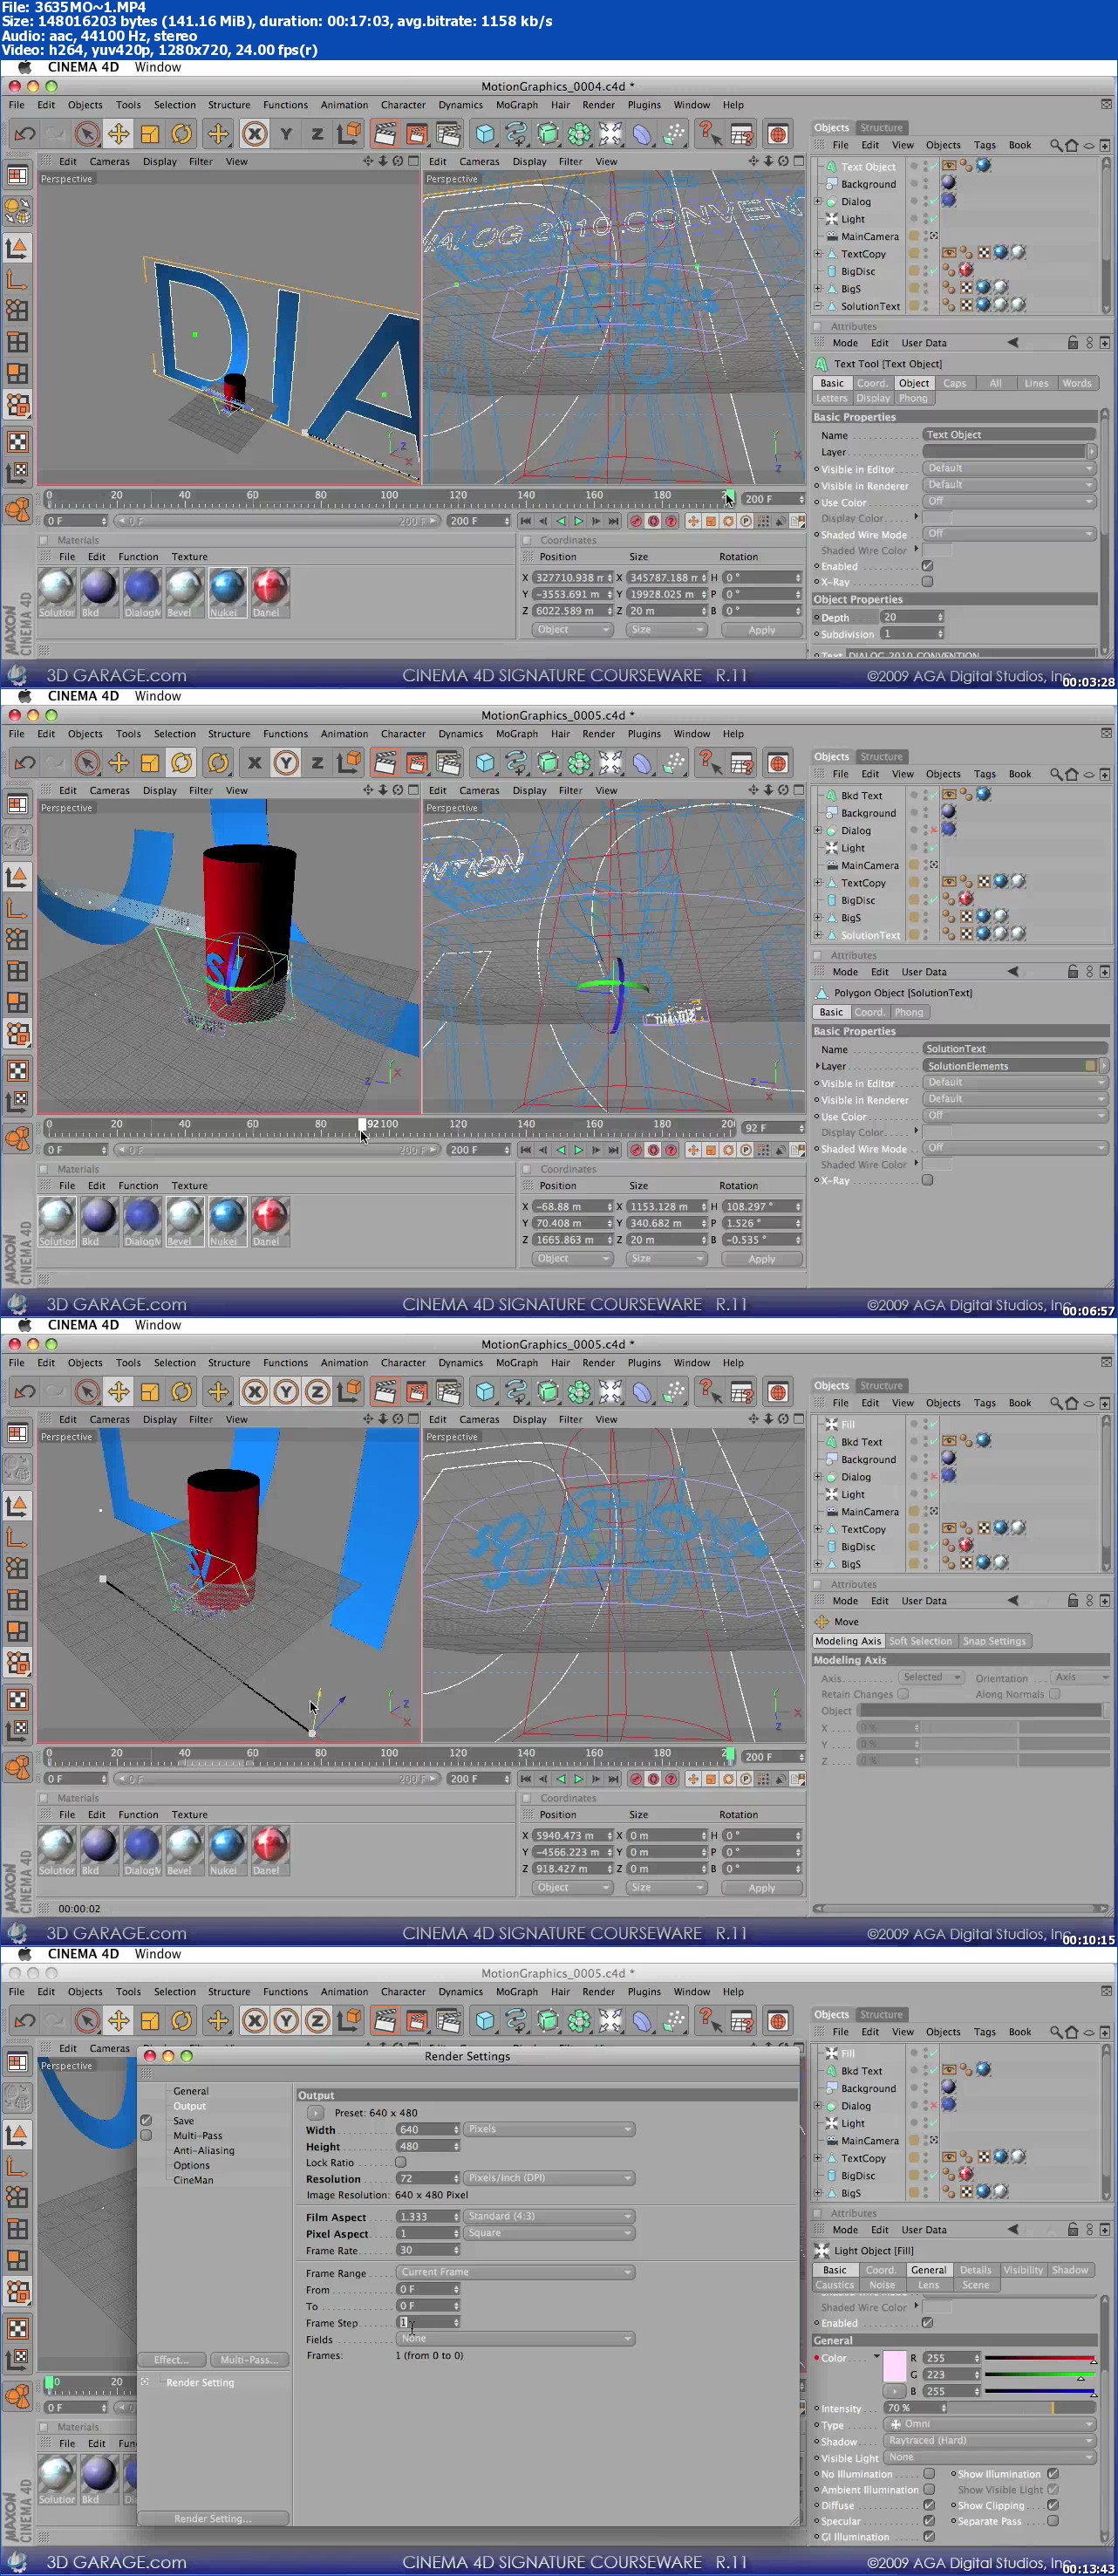Click Intensity 70% slider of Fill light
This screenshot has height=2576, width=1118.
coord(1020,2408)
